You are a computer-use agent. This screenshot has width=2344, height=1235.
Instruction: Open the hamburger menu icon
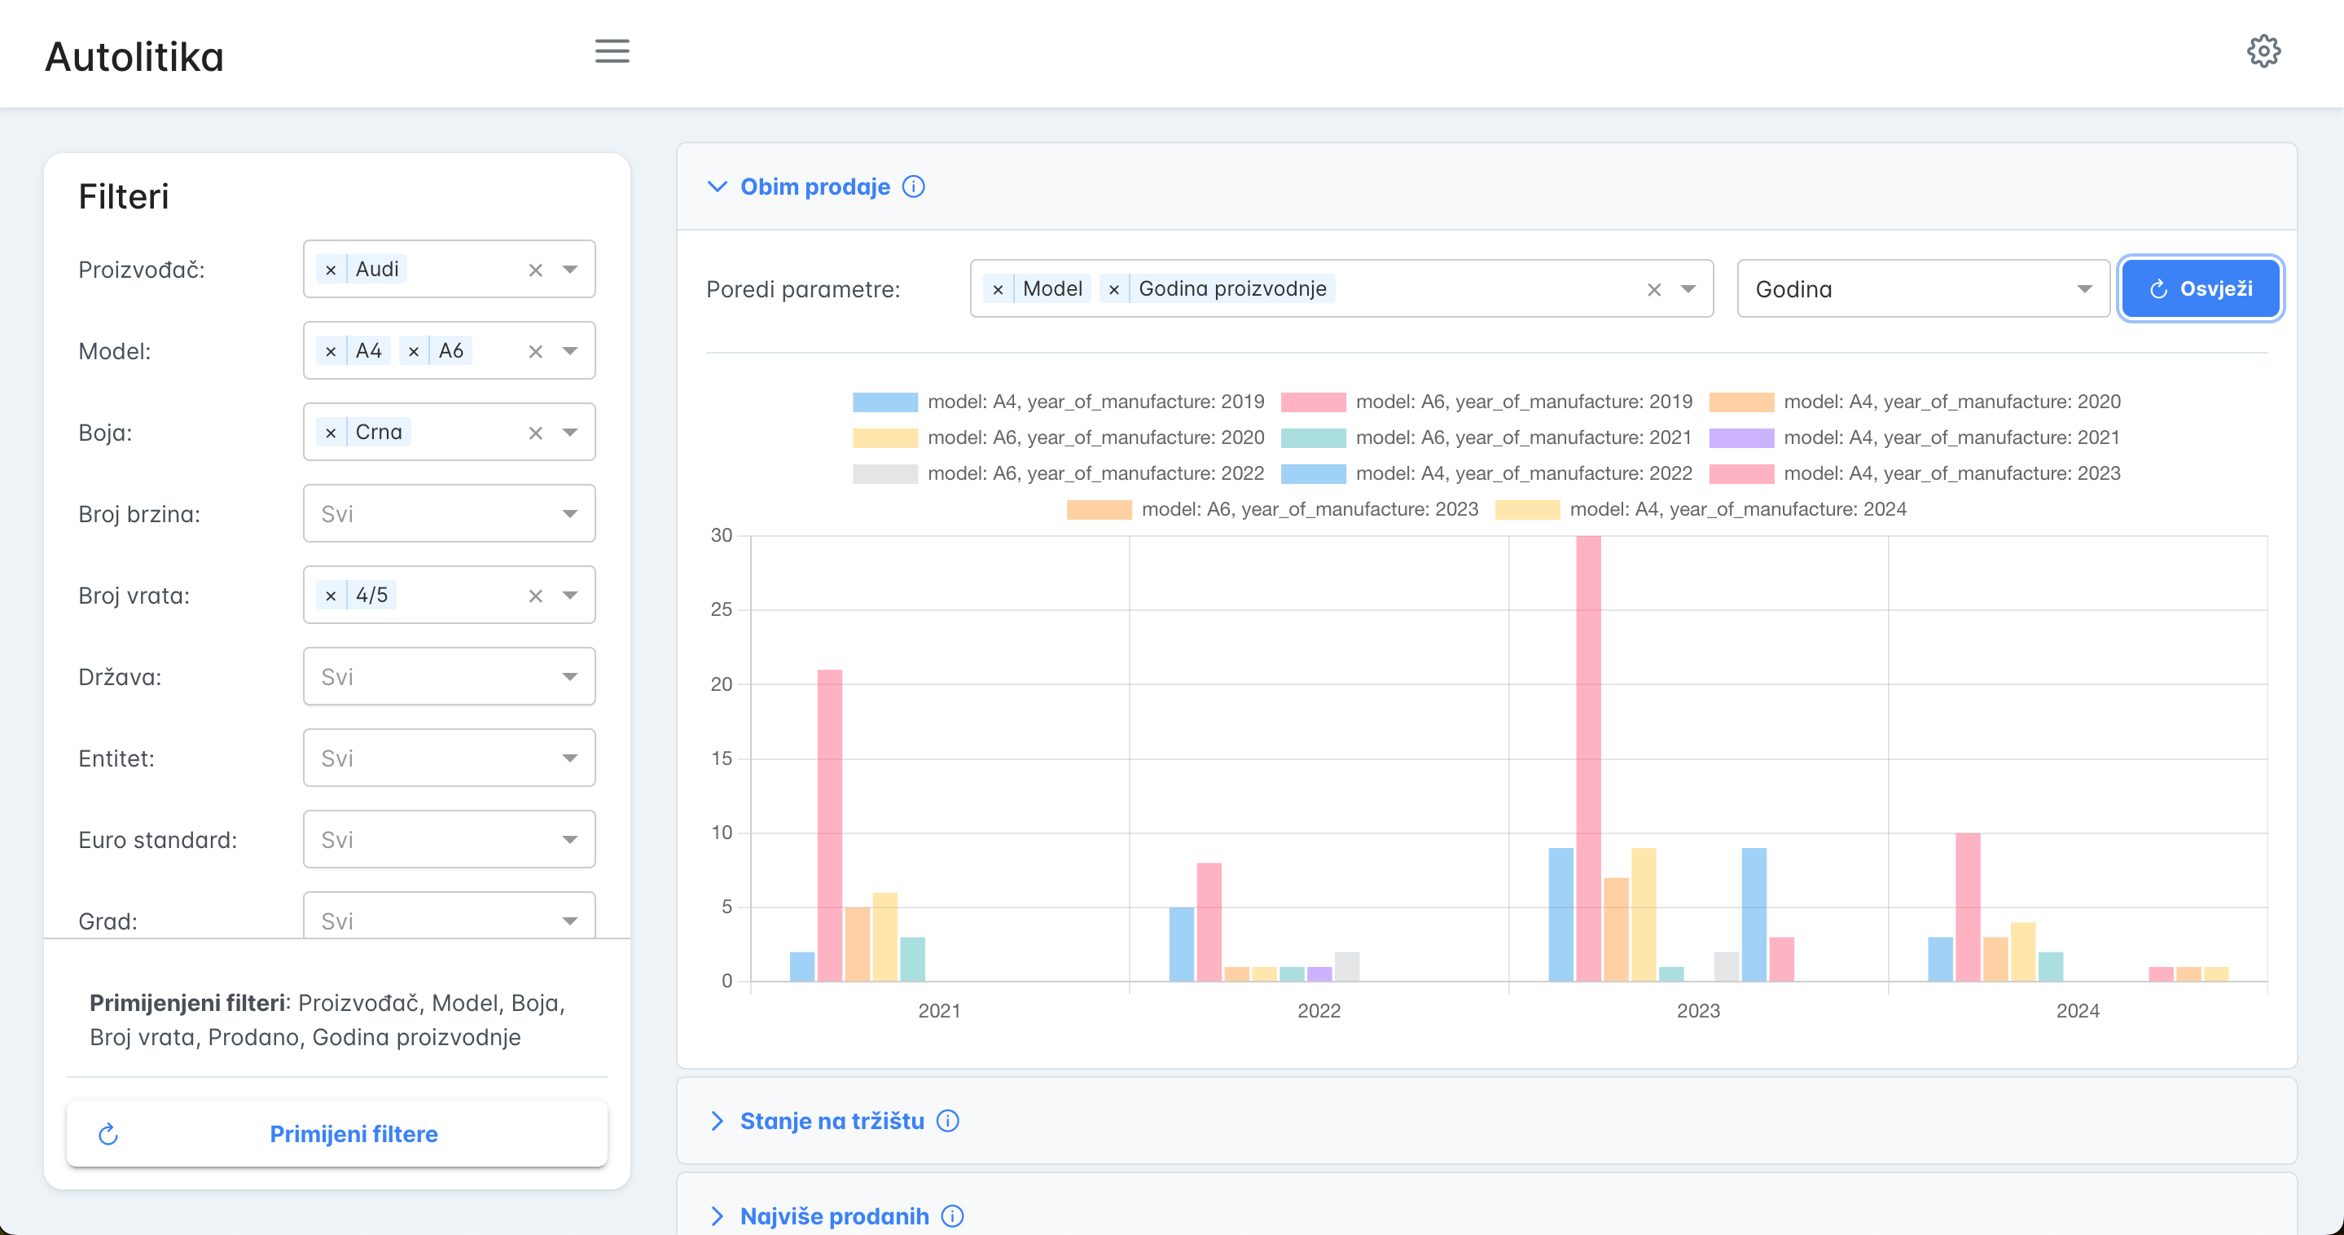coord(612,51)
